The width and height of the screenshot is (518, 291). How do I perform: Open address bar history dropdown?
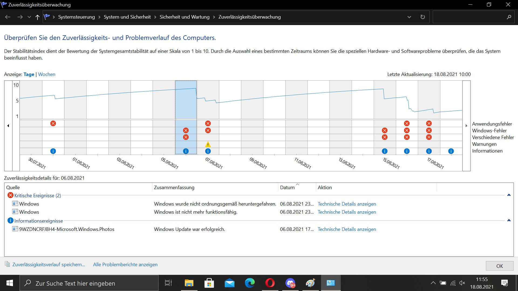(409, 17)
